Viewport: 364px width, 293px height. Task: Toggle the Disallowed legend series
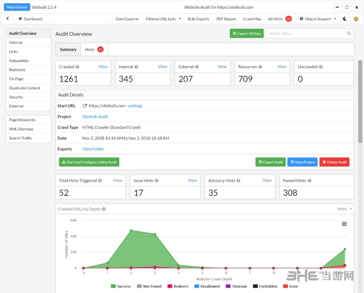click(207, 286)
